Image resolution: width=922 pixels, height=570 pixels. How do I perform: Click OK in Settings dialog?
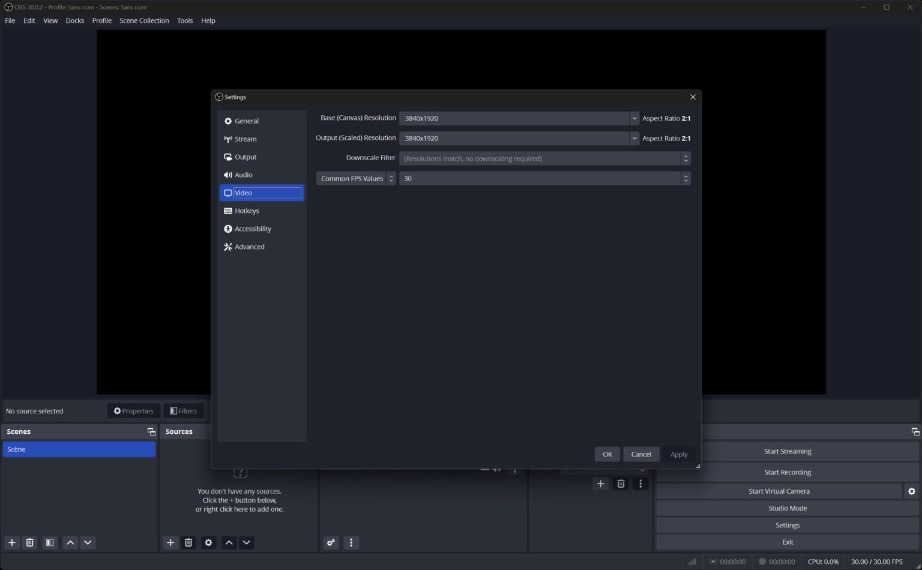pyautogui.click(x=607, y=454)
